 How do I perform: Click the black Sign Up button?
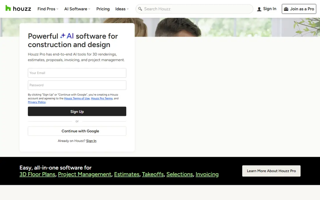pos(77,111)
